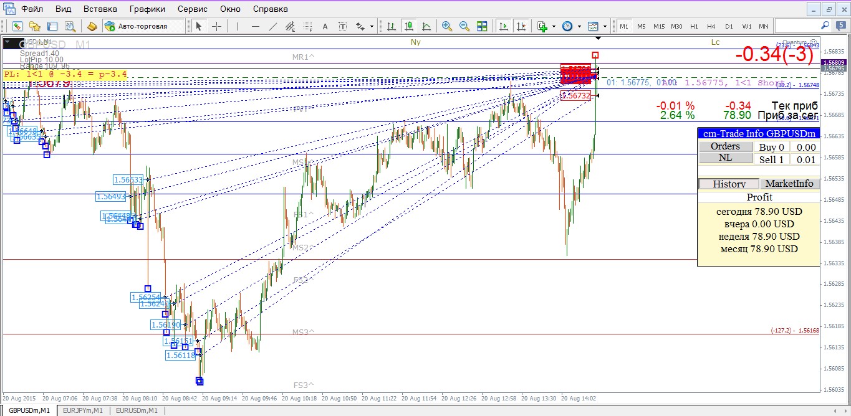
Task: Select the Vertical Line drawing tool
Action: tap(238, 26)
